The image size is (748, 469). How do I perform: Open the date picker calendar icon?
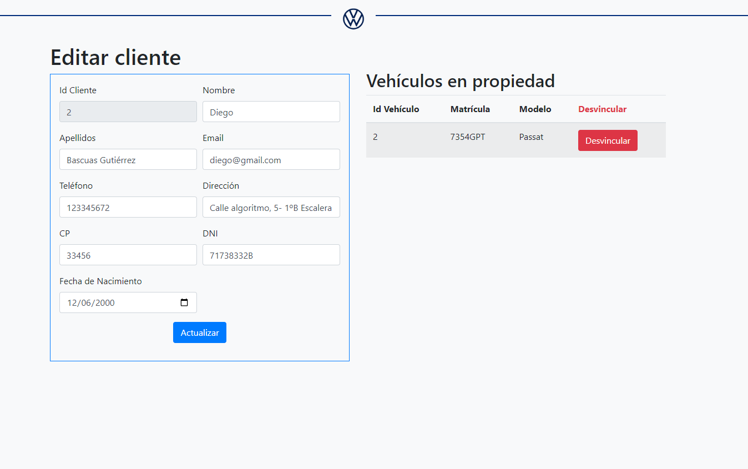point(184,302)
